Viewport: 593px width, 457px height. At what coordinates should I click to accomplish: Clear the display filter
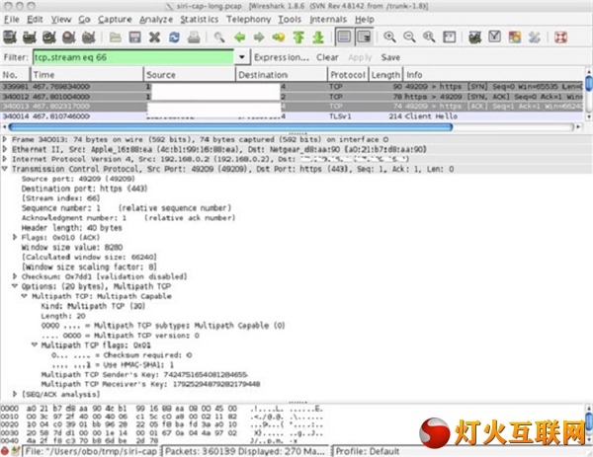point(327,57)
